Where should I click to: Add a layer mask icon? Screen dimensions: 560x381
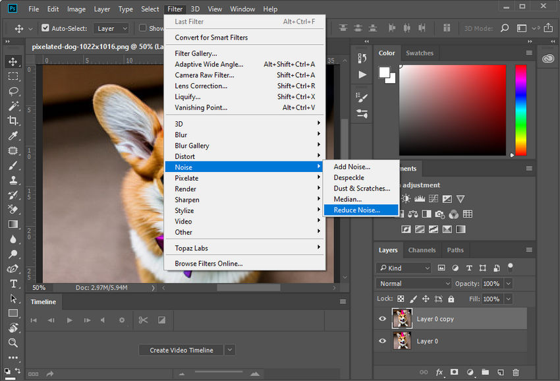point(454,372)
